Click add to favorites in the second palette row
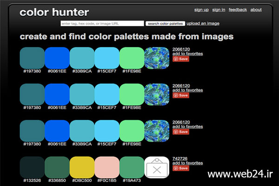The image size is (279, 186). coord(187,90)
